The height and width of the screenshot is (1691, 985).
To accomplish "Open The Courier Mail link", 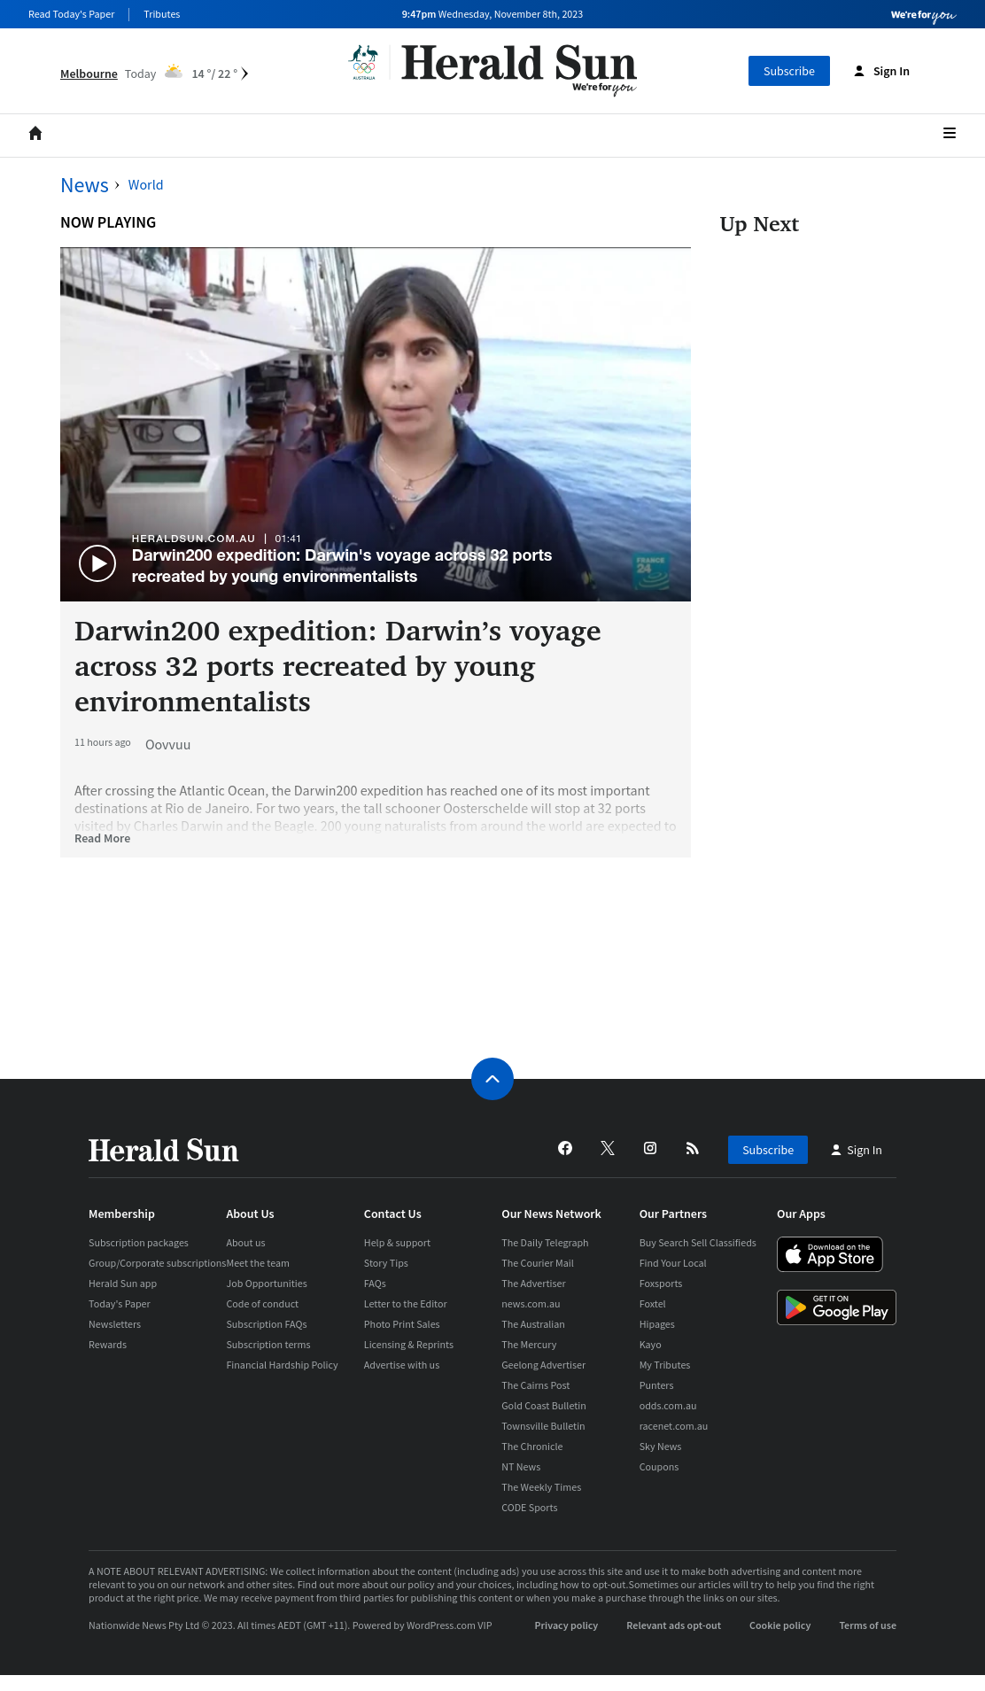I will [x=538, y=1263].
